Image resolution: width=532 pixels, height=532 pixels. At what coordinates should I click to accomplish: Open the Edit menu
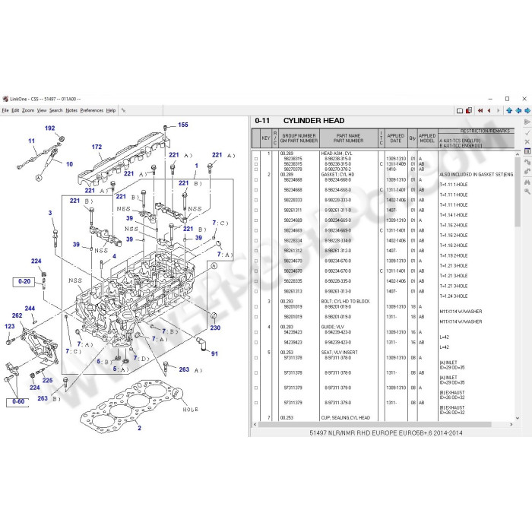point(15,110)
